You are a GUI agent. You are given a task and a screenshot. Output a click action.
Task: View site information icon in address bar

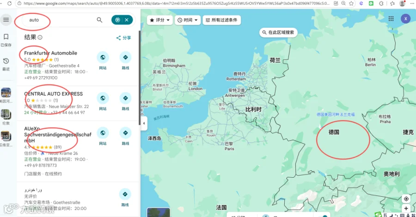(19, 3)
